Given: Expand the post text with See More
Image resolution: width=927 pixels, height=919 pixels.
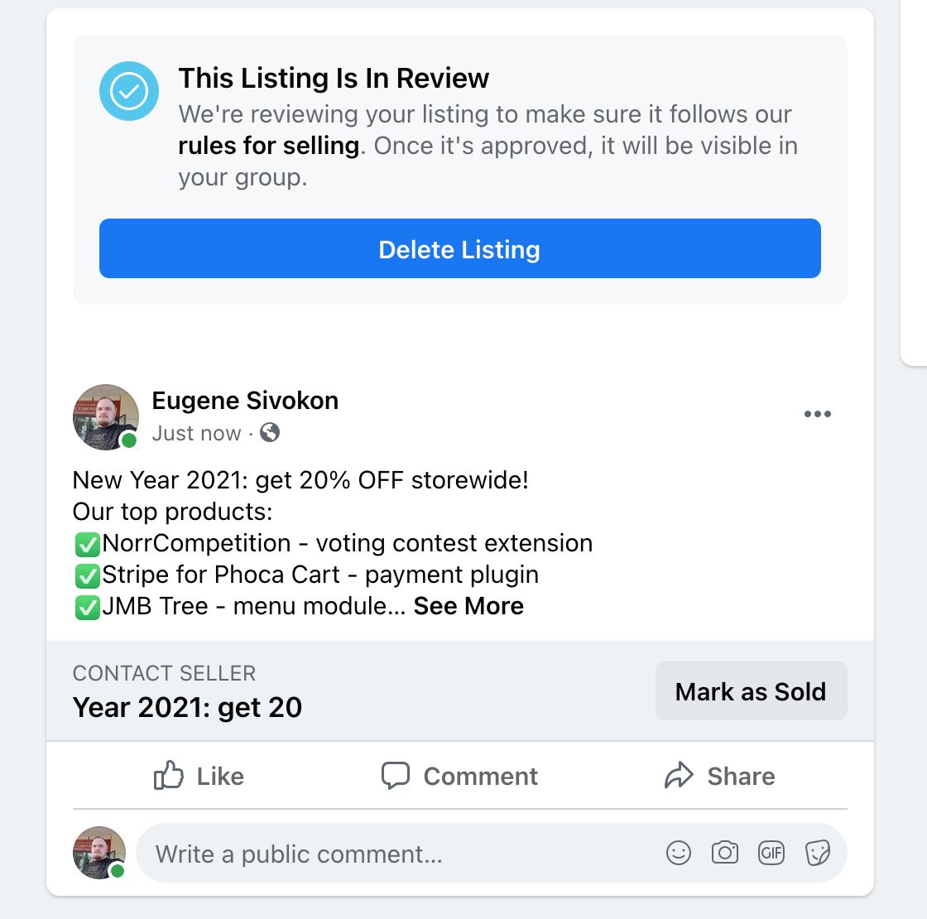Looking at the screenshot, I should click(x=468, y=606).
